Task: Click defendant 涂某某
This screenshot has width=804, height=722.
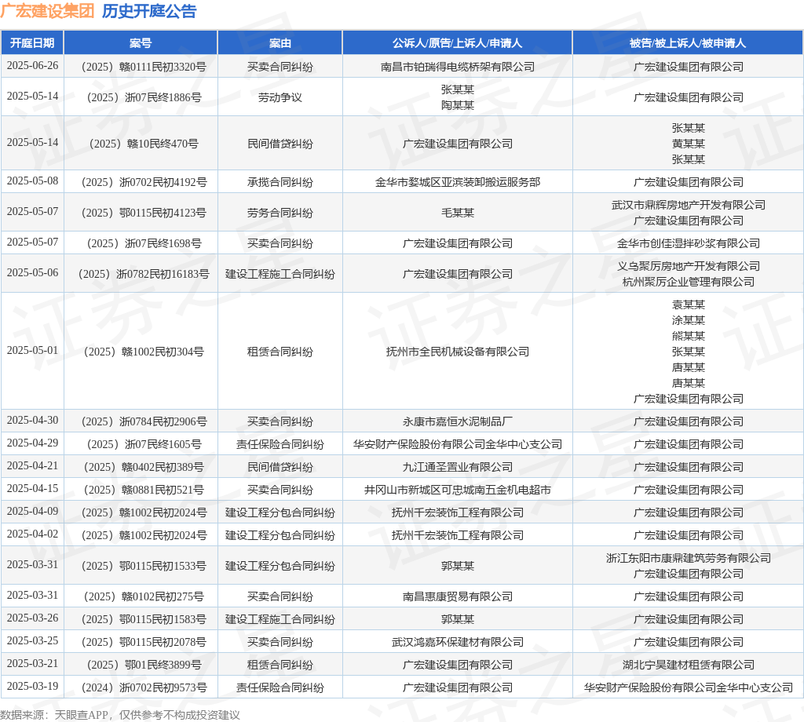Action: coord(688,320)
